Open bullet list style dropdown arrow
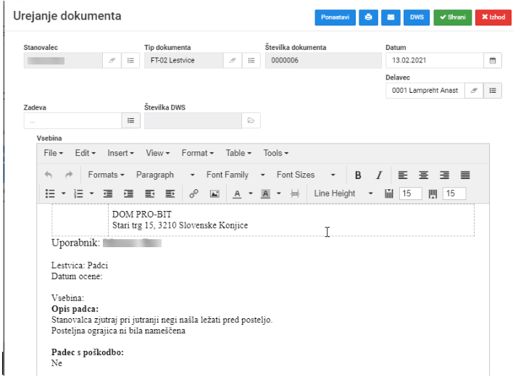The height and width of the screenshot is (382, 513). [64, 194]
